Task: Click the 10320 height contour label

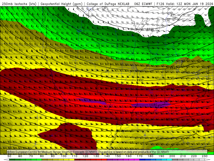Action: pyautogui.click(x=132, y=142)
